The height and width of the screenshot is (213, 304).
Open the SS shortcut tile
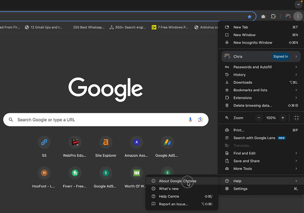click(44, 147)
